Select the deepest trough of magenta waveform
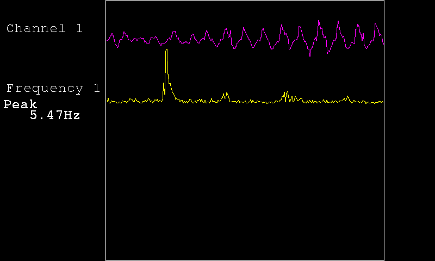Image resolution: width=435 pixels, height=261 pixels. (310, 55)
